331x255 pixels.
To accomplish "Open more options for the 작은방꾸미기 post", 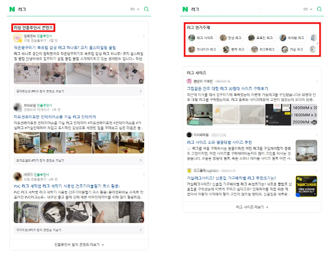I will tap(144, 36).
